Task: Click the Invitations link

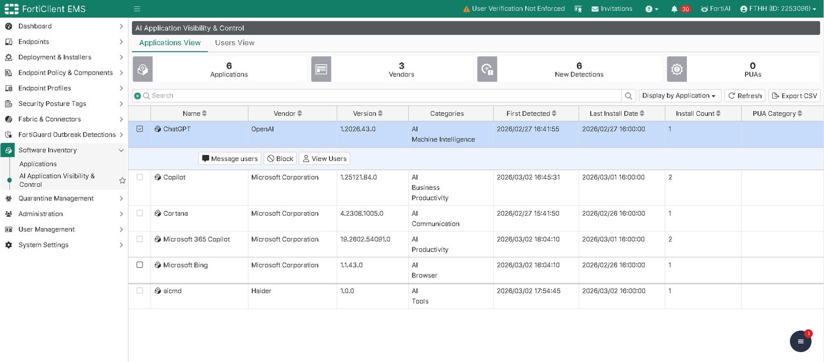Action: click(612, 9)
